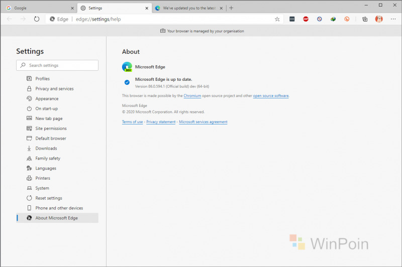Open the Collections toolbar icon

coord(365,19)
